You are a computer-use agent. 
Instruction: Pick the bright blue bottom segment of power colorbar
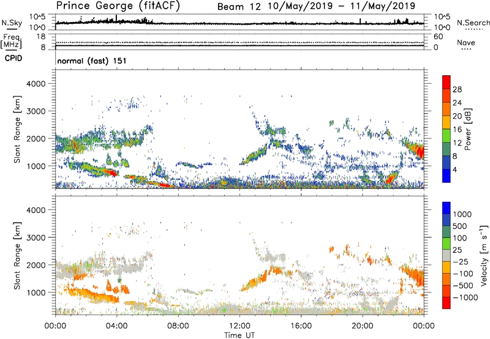[447, 176]
